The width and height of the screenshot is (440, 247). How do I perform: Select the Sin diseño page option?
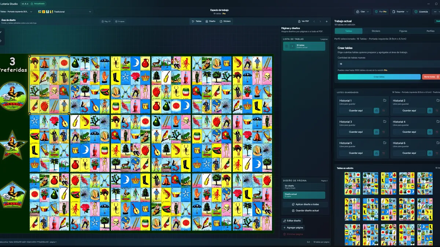click(304, 187)
